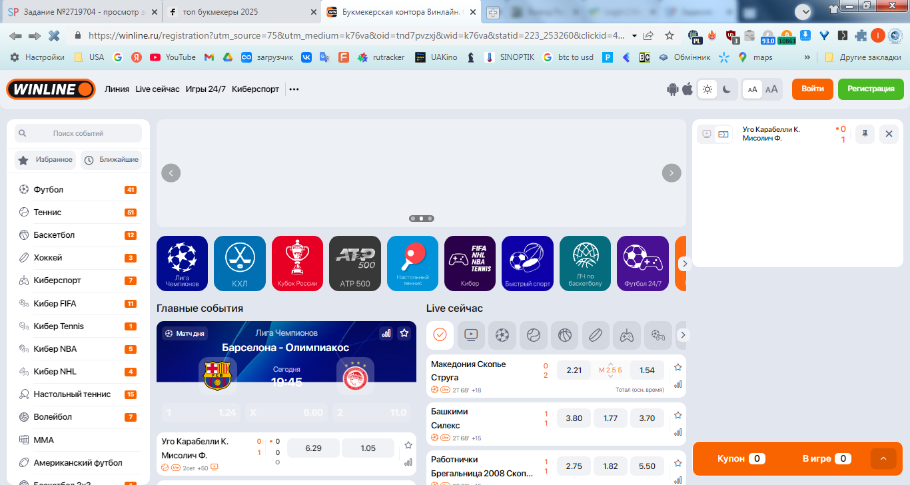Click the Регистрация button
Image resolution: width=910 pixels, height=485 pixels.
tap(871, 89)
